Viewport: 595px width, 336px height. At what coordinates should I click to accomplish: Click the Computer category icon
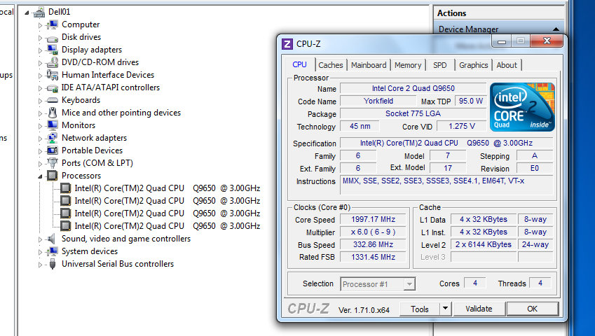tap(52, 25)
